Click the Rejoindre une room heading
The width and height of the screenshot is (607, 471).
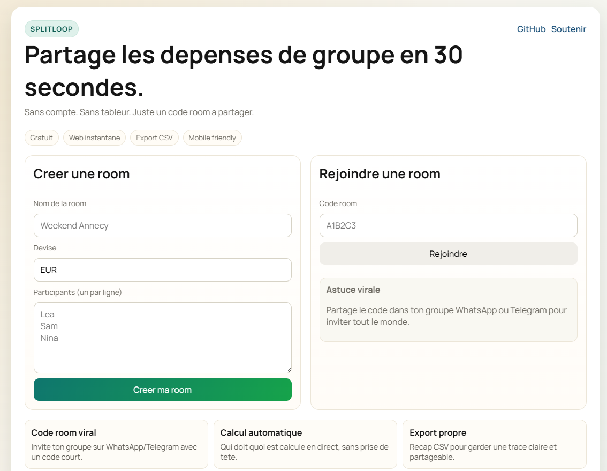tap(380, 173)
